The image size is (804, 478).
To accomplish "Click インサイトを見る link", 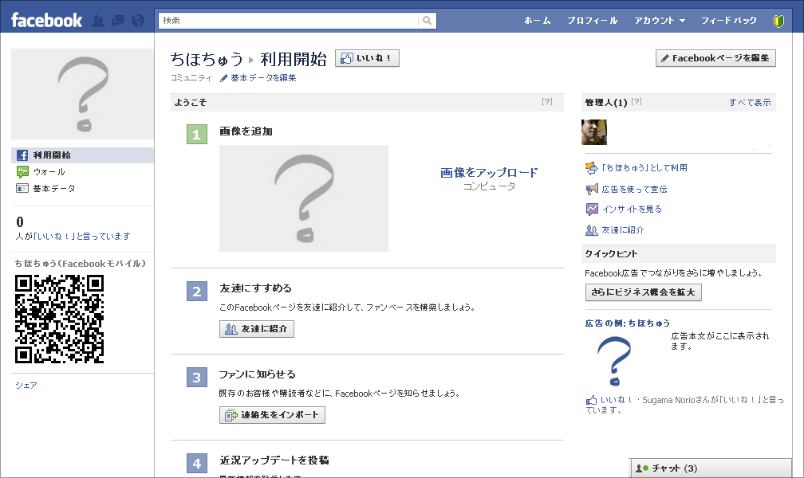I will (632, 209).
